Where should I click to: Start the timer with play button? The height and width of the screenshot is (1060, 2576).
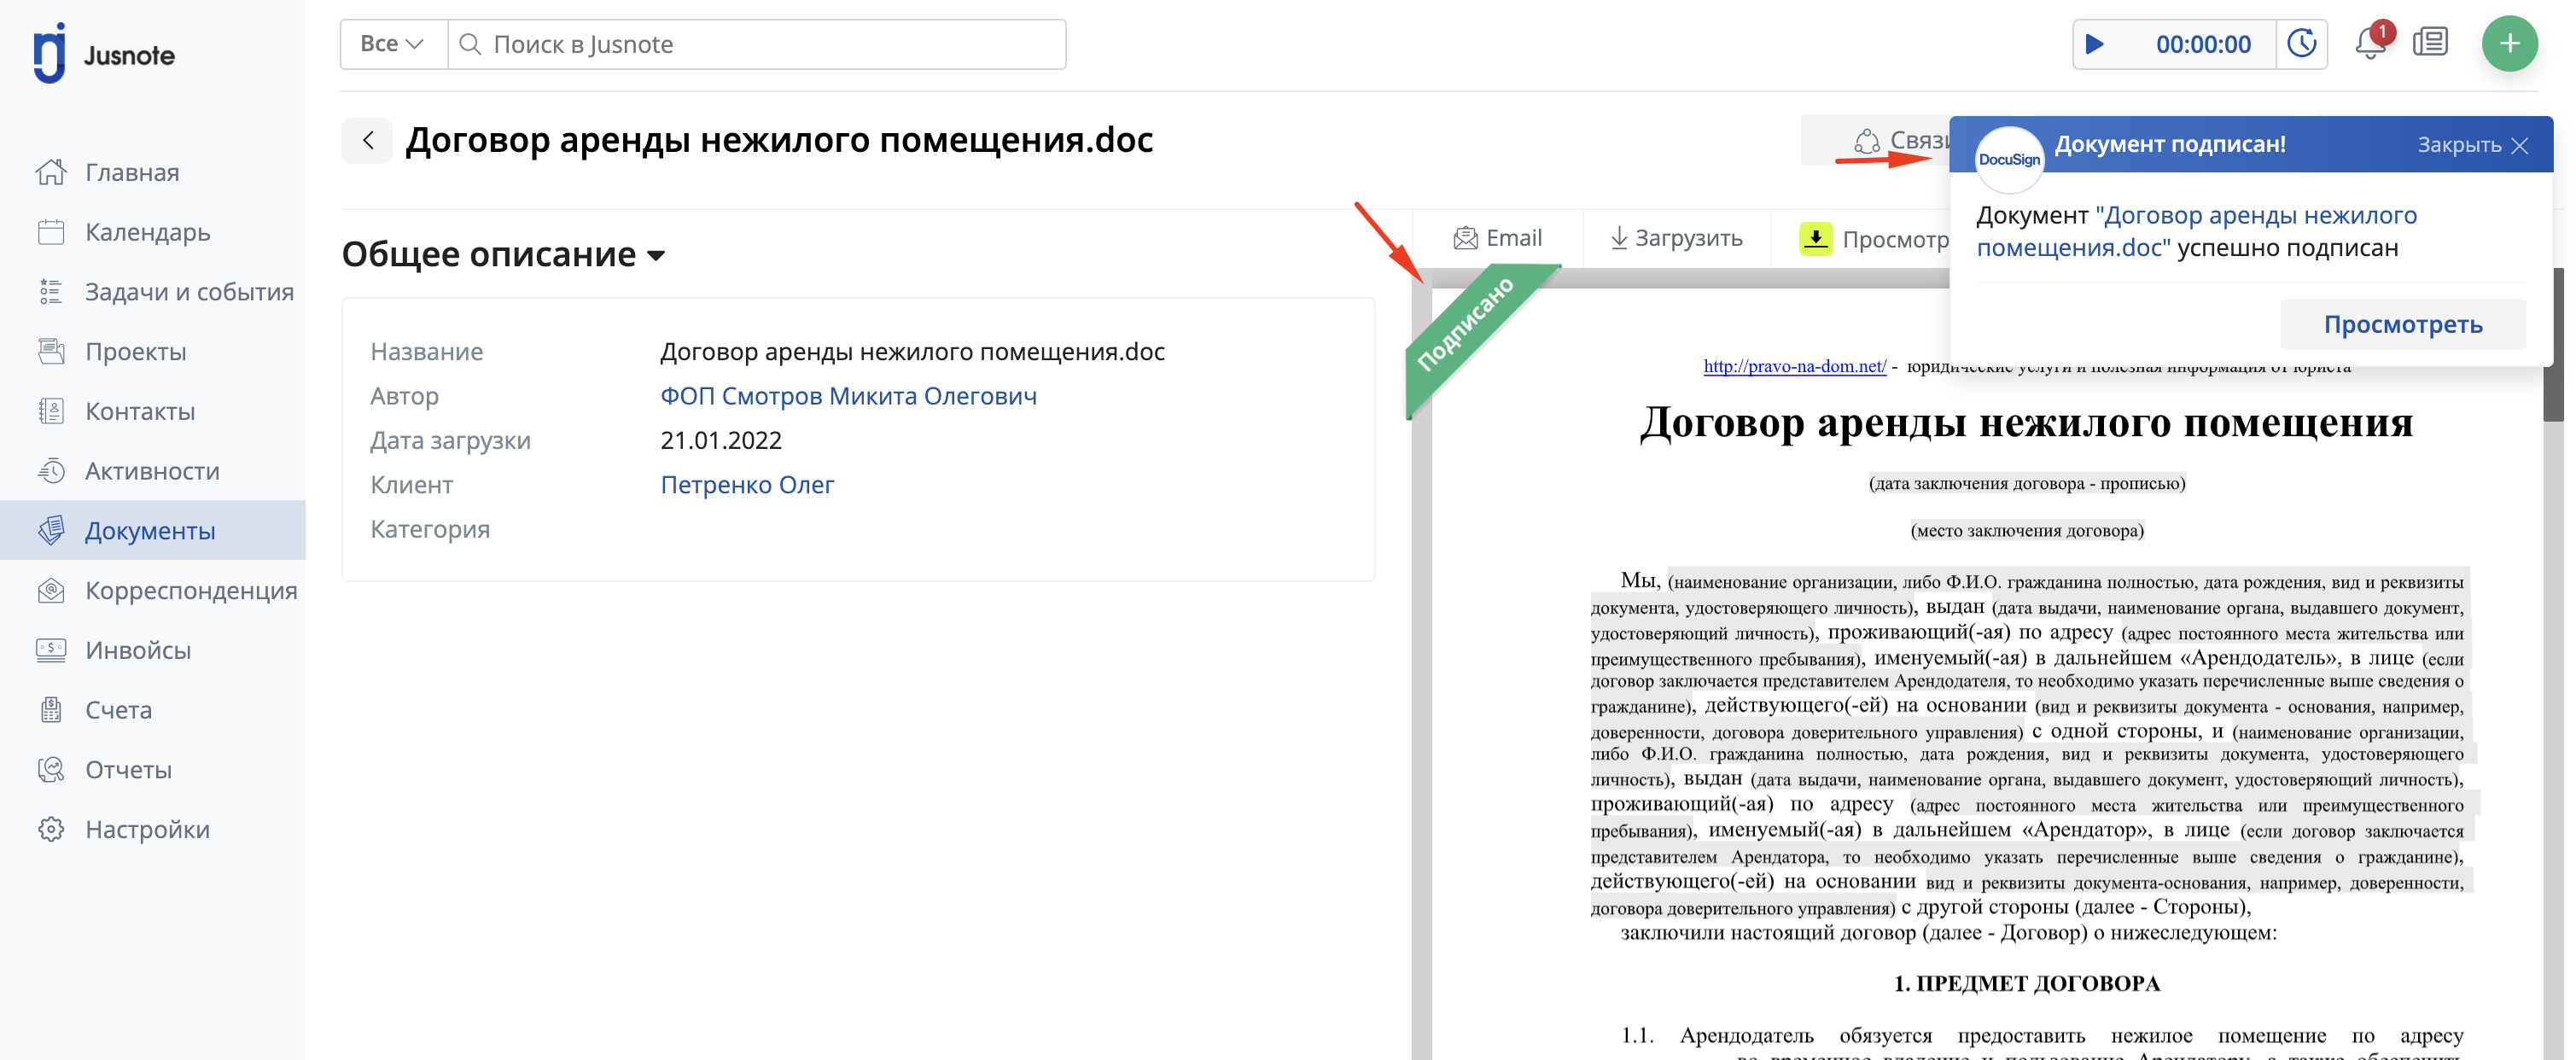pos(2095,44)
